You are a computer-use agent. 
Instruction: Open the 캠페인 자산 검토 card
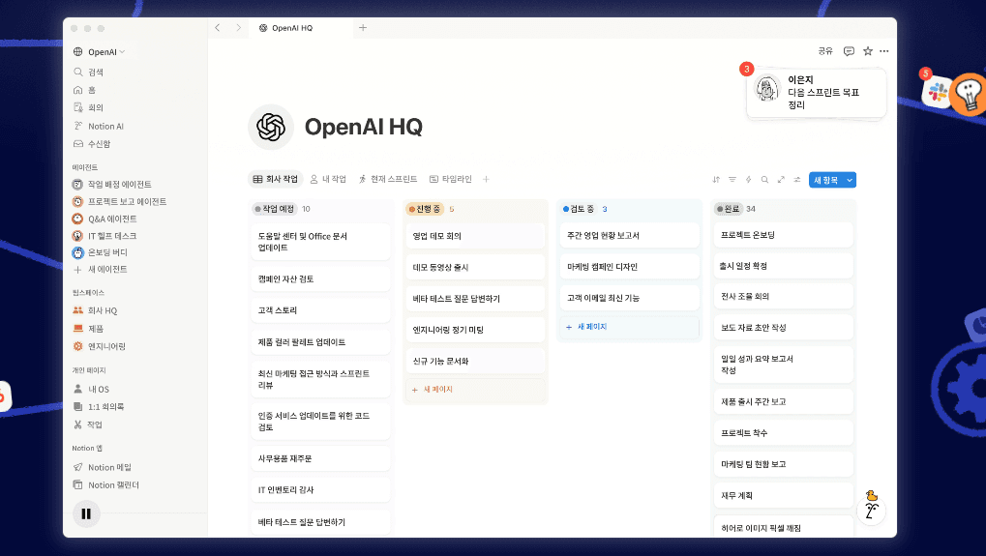(320, 278)
